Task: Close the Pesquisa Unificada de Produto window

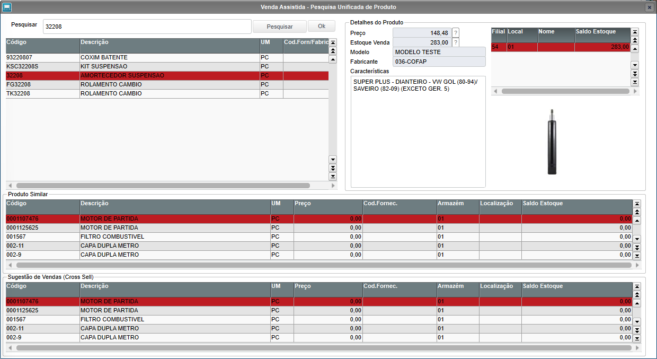Action: click(649, 7)
